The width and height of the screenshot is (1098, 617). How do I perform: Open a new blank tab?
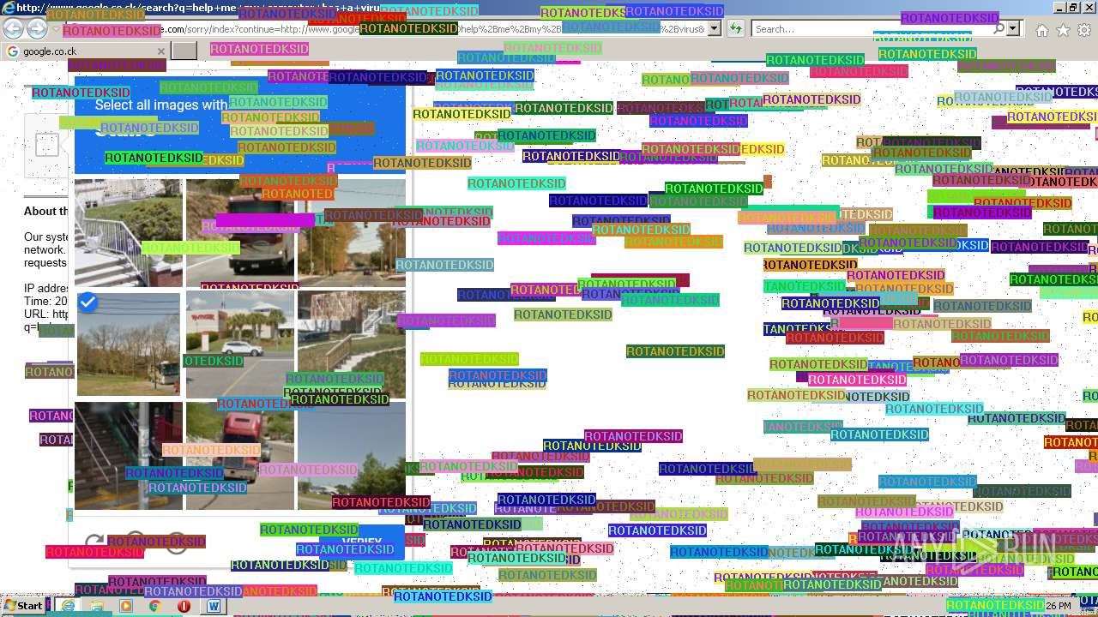pyautogui.click(x=184, y=51)
